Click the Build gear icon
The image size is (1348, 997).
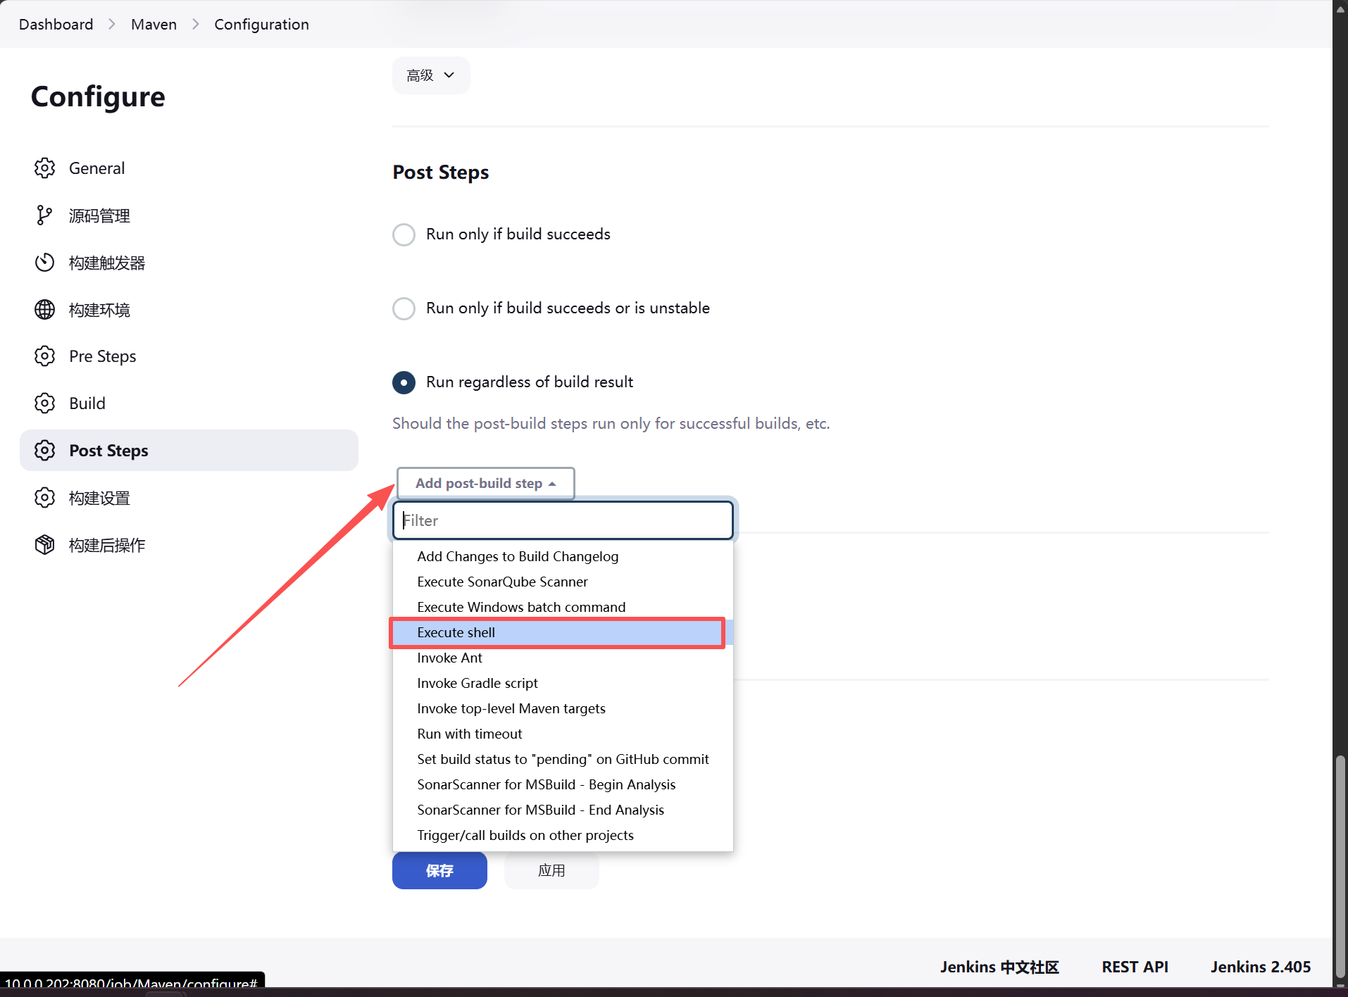pos(44,403)
